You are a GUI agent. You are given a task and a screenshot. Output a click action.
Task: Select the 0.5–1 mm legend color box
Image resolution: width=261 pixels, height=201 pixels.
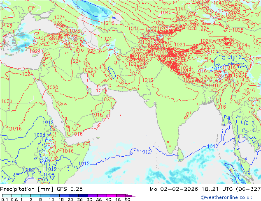(x=16, y=196)
